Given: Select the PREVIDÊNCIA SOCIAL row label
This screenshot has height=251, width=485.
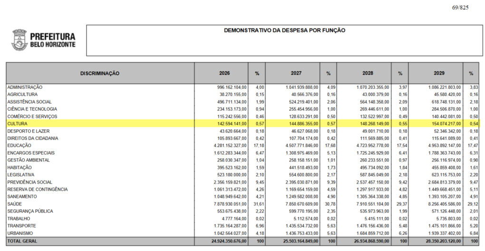Looking at the screenshot, I should [29, 182].
